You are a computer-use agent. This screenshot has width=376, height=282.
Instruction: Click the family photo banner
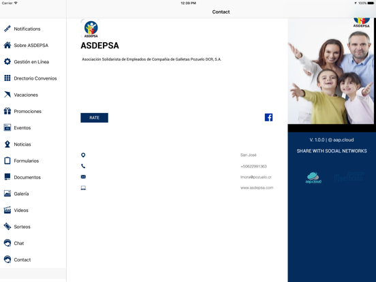click(x=330, y=71)
